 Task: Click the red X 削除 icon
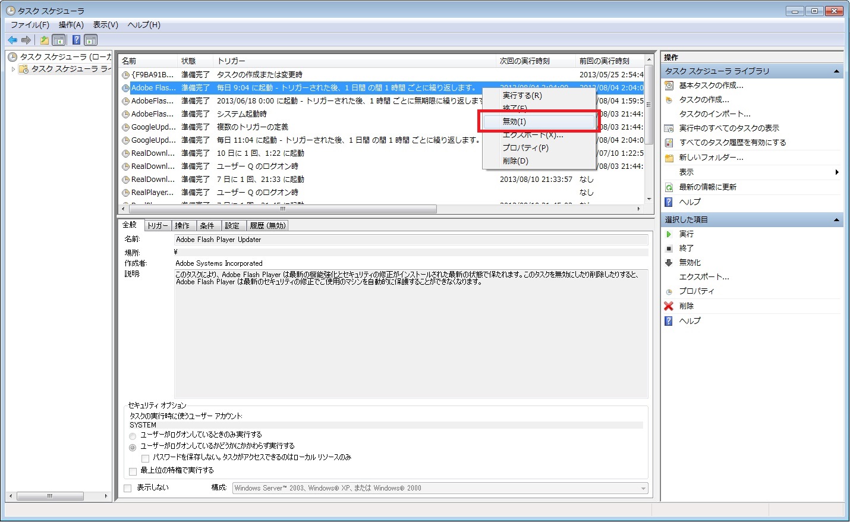tap(669, 306)
